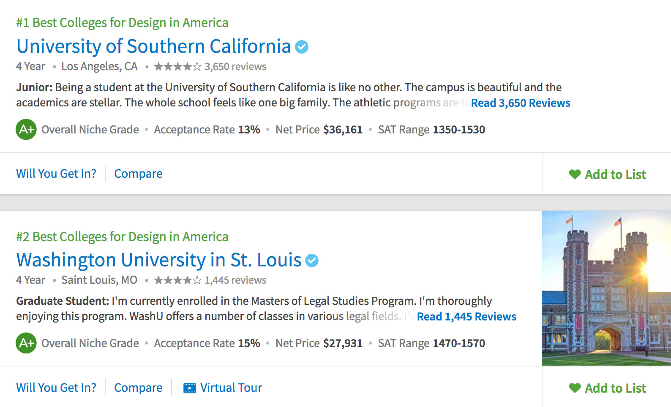Add USC to your list
This screenshot has height=407, width=671.
615,174
